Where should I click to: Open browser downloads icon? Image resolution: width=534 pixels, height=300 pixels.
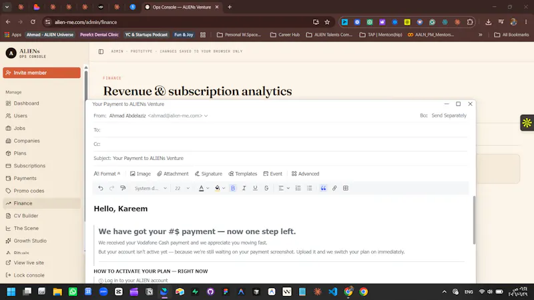click(489, 22)
